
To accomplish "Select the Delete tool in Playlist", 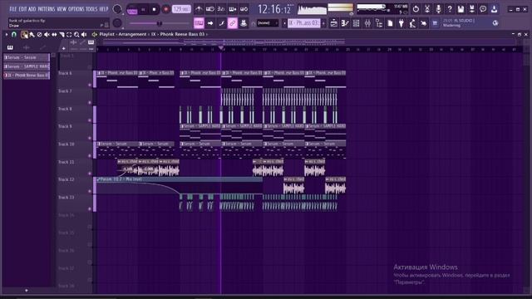I will pyautogui.click(x=39, y=34).
